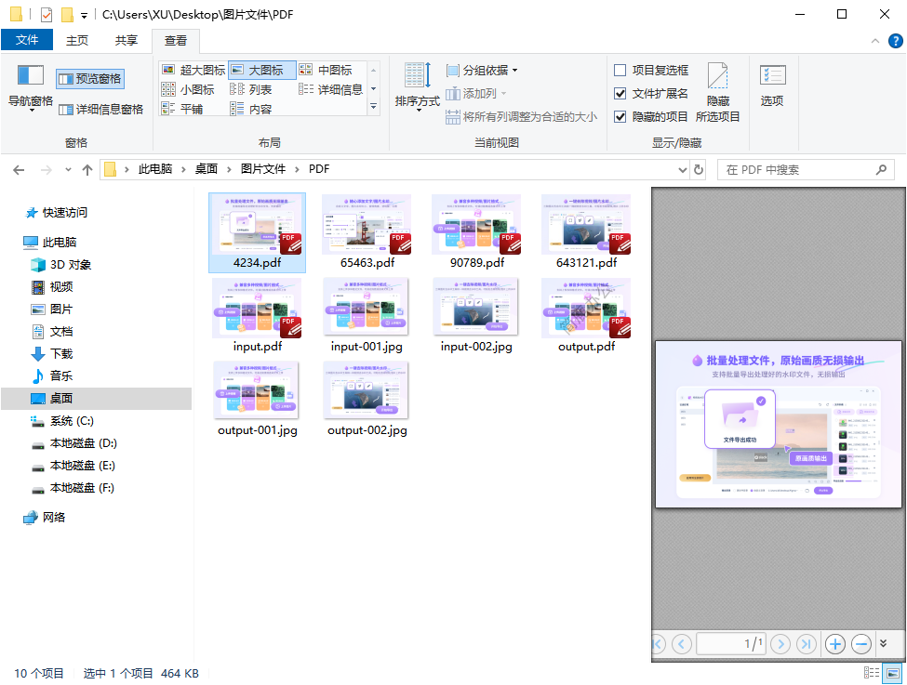Open quick access toolbar customize dropdown

[84, 16]
